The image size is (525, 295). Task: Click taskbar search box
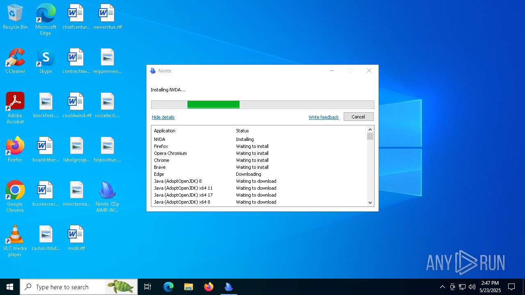point(79,287)
